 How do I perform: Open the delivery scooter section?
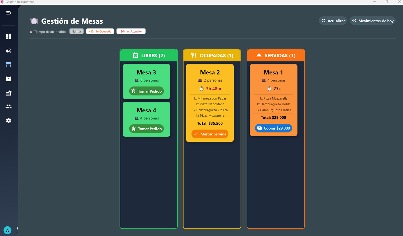[9, 51]
